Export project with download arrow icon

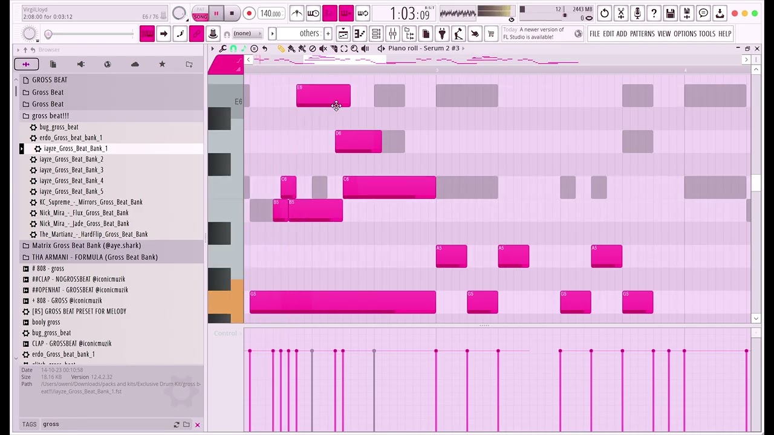(x=720, y=13)
